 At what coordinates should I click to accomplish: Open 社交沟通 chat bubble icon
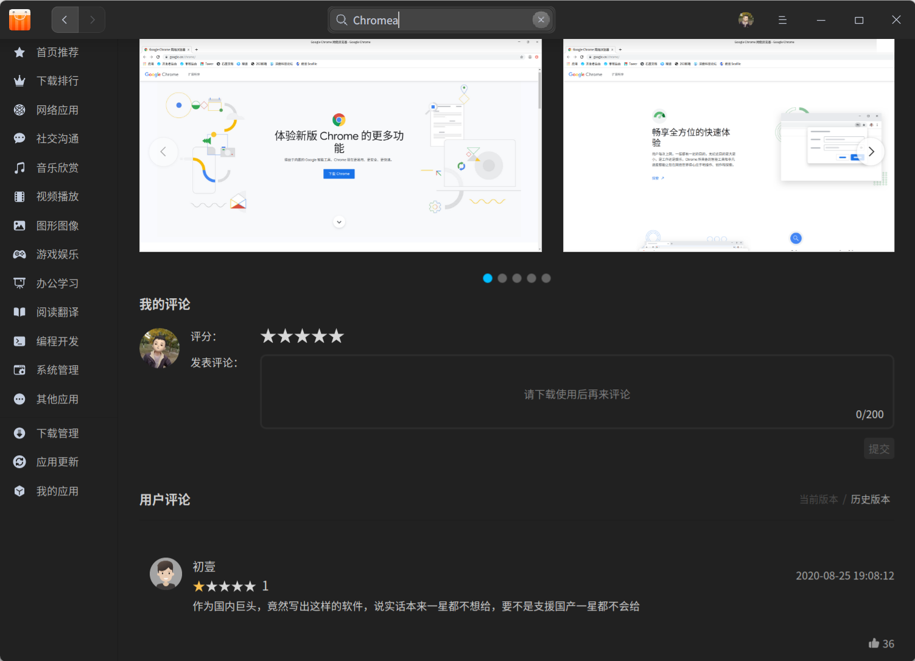(x=19, y=139)
